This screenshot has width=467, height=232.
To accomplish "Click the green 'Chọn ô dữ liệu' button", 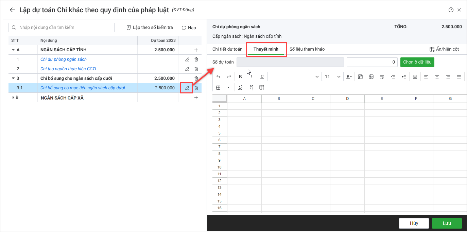I will 417,62.
